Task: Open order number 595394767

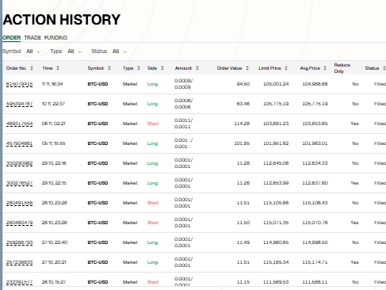Action: click(19, 104)
